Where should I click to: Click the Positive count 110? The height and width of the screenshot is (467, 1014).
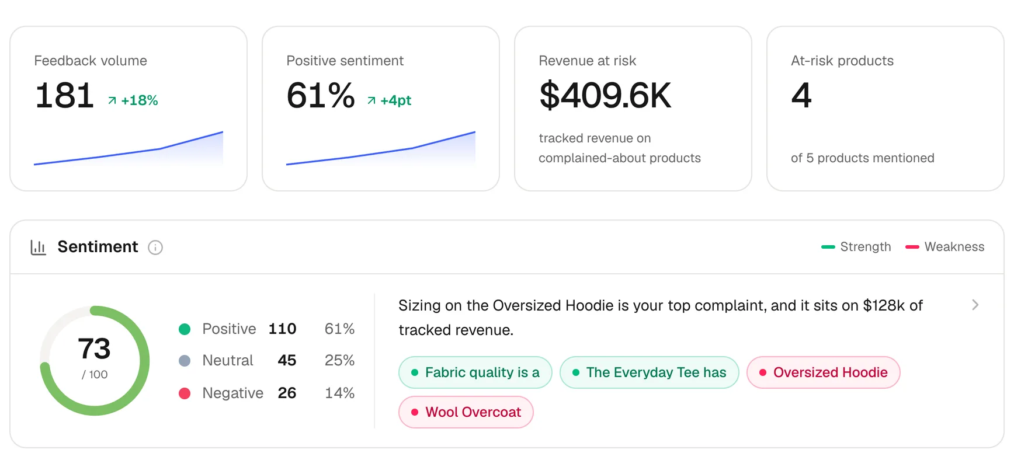point(283,329)
